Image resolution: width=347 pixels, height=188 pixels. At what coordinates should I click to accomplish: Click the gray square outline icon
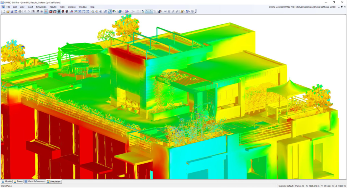(169, 12)
